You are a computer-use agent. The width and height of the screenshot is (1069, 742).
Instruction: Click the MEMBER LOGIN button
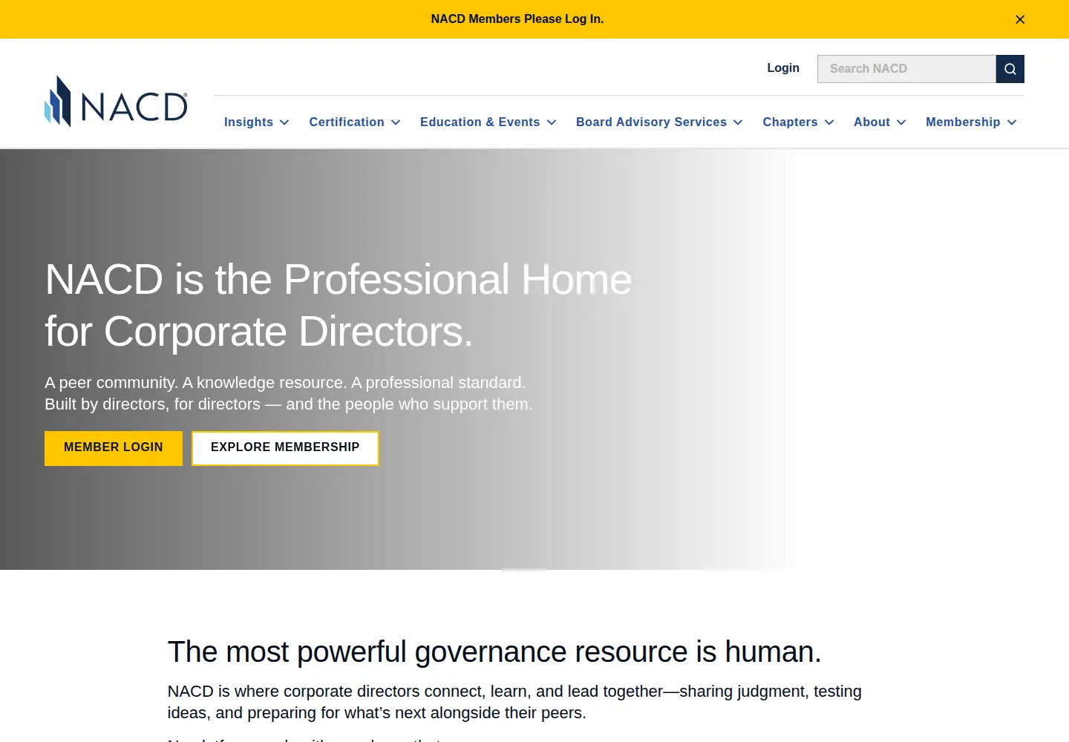114,448
